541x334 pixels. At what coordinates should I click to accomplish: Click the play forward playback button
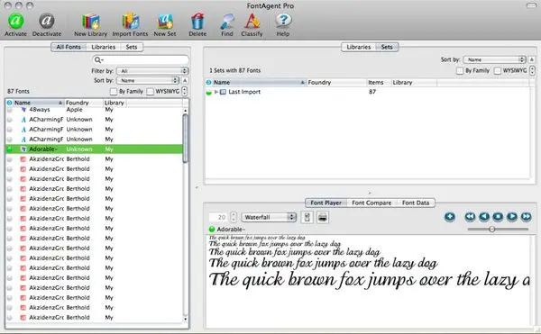512,217
